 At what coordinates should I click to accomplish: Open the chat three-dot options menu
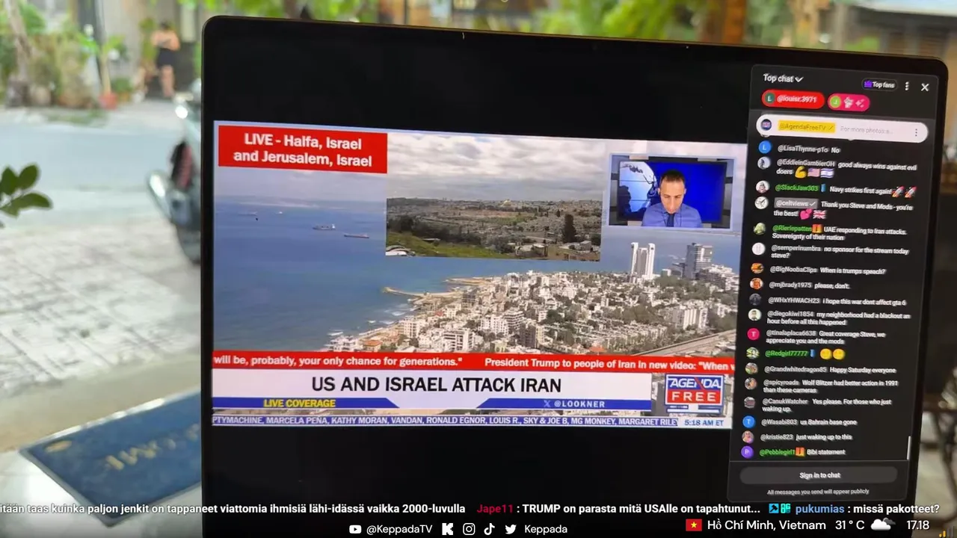[907, 86]
